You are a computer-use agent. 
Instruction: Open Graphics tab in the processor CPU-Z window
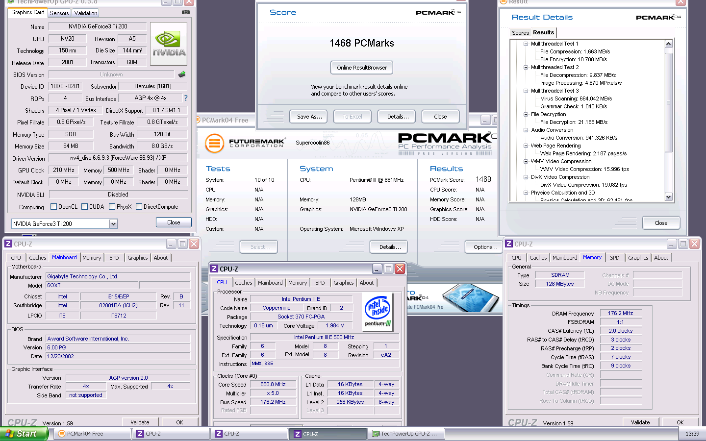pyautogui.click(x=344, y=283)
